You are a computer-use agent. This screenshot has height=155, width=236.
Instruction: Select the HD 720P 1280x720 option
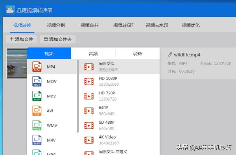(x=119, y=96)
